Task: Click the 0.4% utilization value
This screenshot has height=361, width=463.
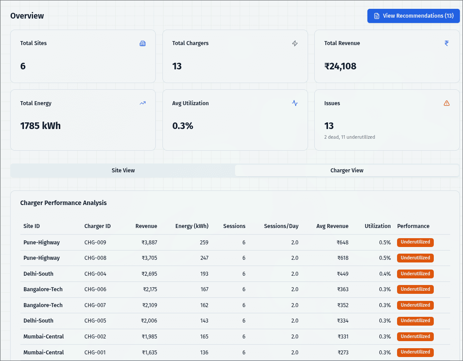Action: pyautogui.click(x=385, y=274)
